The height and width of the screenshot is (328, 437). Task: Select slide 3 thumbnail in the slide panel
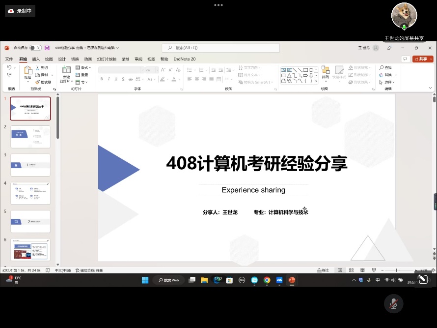click(x=30, y=165)
